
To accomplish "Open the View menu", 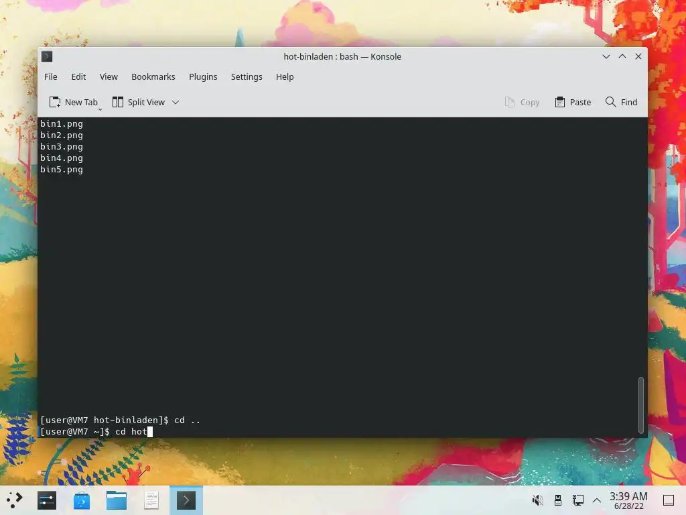I will (x=109, y=76).
